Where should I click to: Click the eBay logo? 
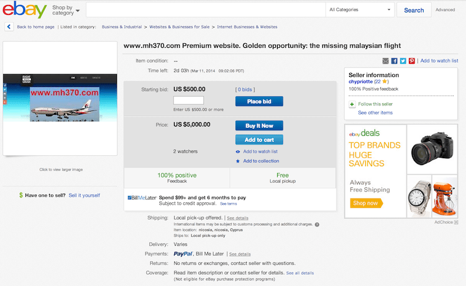(x=25, y=11)
